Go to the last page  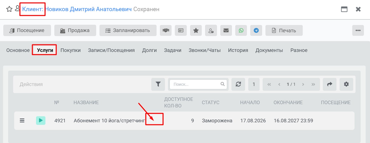313,84
